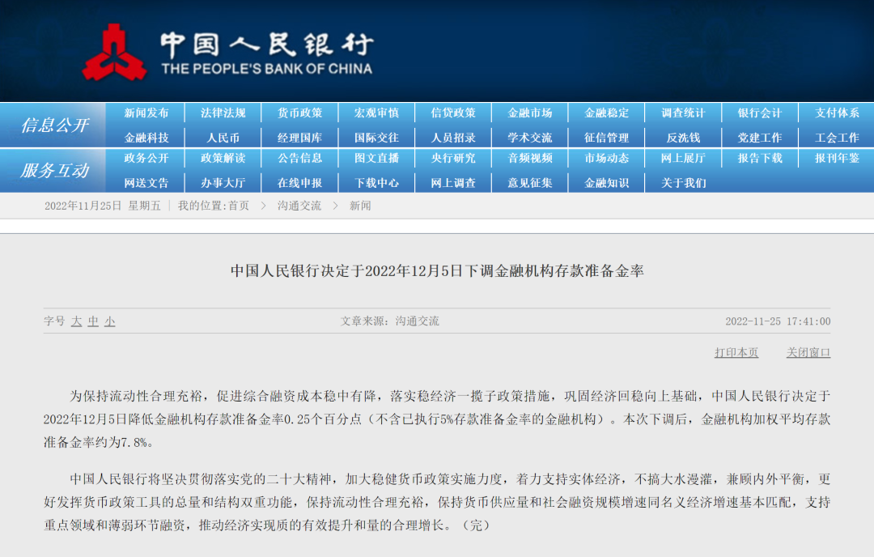874x557 pixels.
Task: Go to the 金融市场 section
Action: (x=530, y=113)
